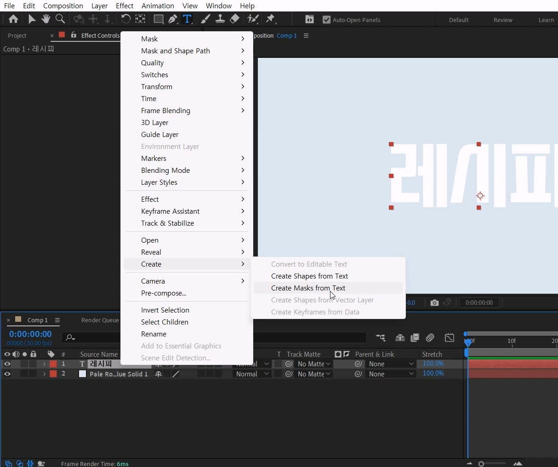Toggle In/Out/Duration/Stretch panes icon
This screenshot has width=558, height=467.
[30, 463]
